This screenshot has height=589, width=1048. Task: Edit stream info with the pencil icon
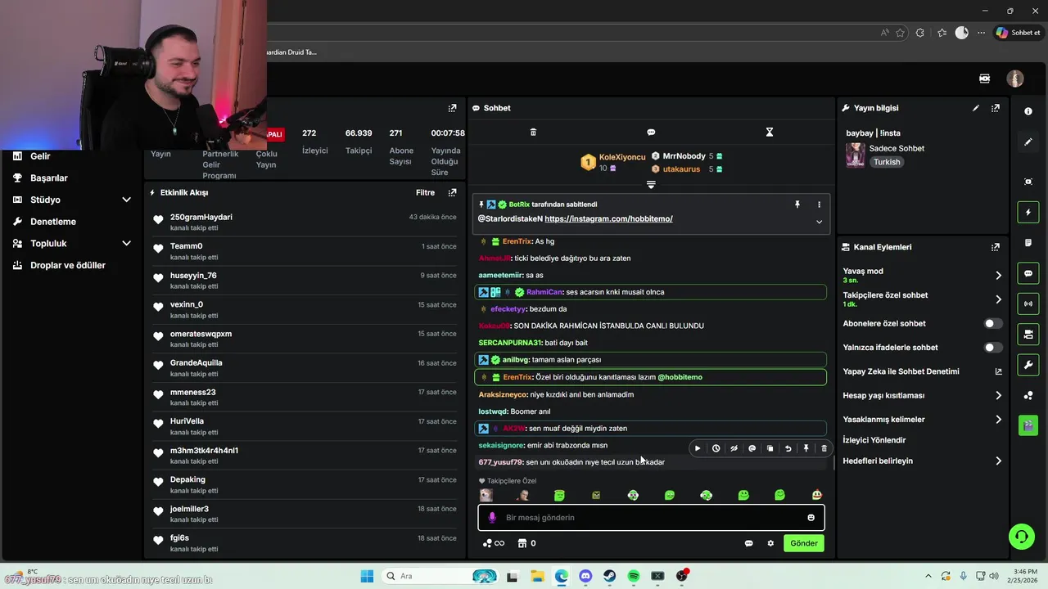point(976,108)
